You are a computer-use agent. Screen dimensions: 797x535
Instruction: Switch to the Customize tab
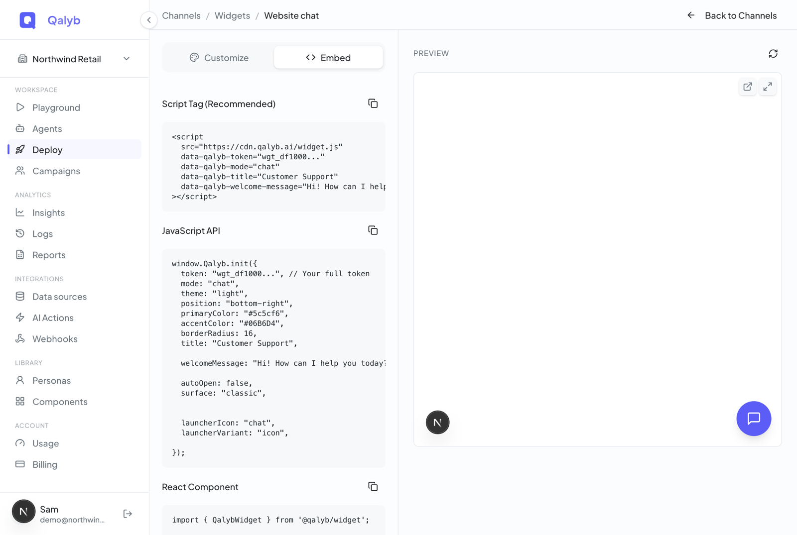click(219, 58)
